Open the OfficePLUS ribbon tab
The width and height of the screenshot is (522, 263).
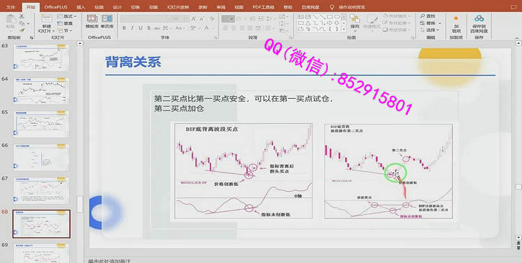click(56, 7)
